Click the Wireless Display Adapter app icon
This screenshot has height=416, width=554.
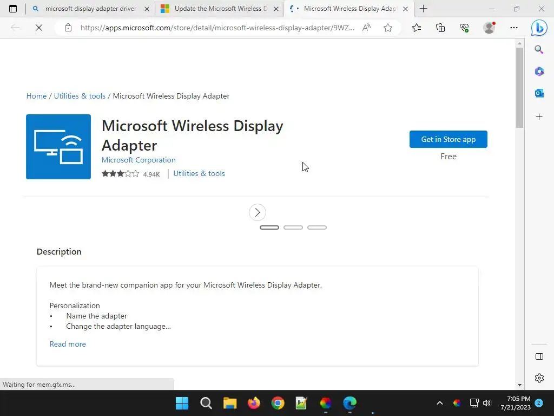coord(58,147)
